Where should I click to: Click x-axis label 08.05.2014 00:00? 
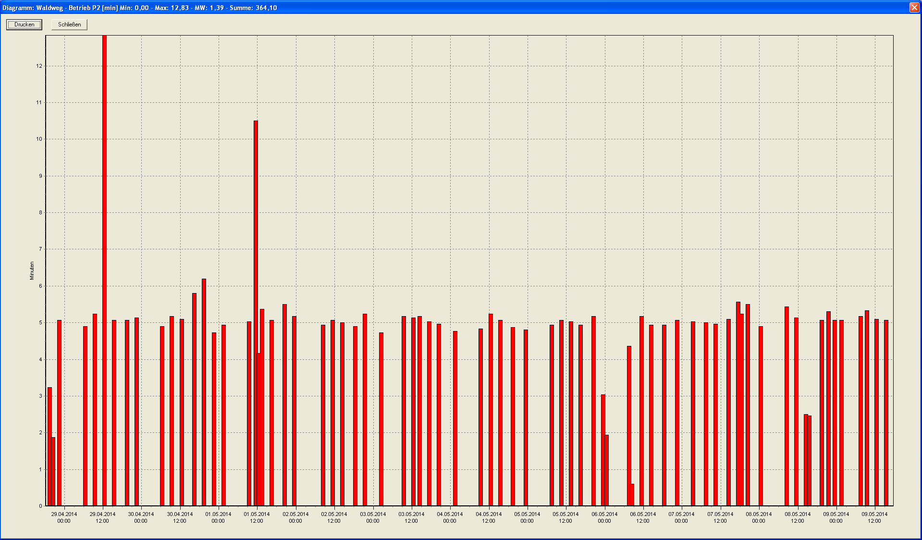click(759, 517)
